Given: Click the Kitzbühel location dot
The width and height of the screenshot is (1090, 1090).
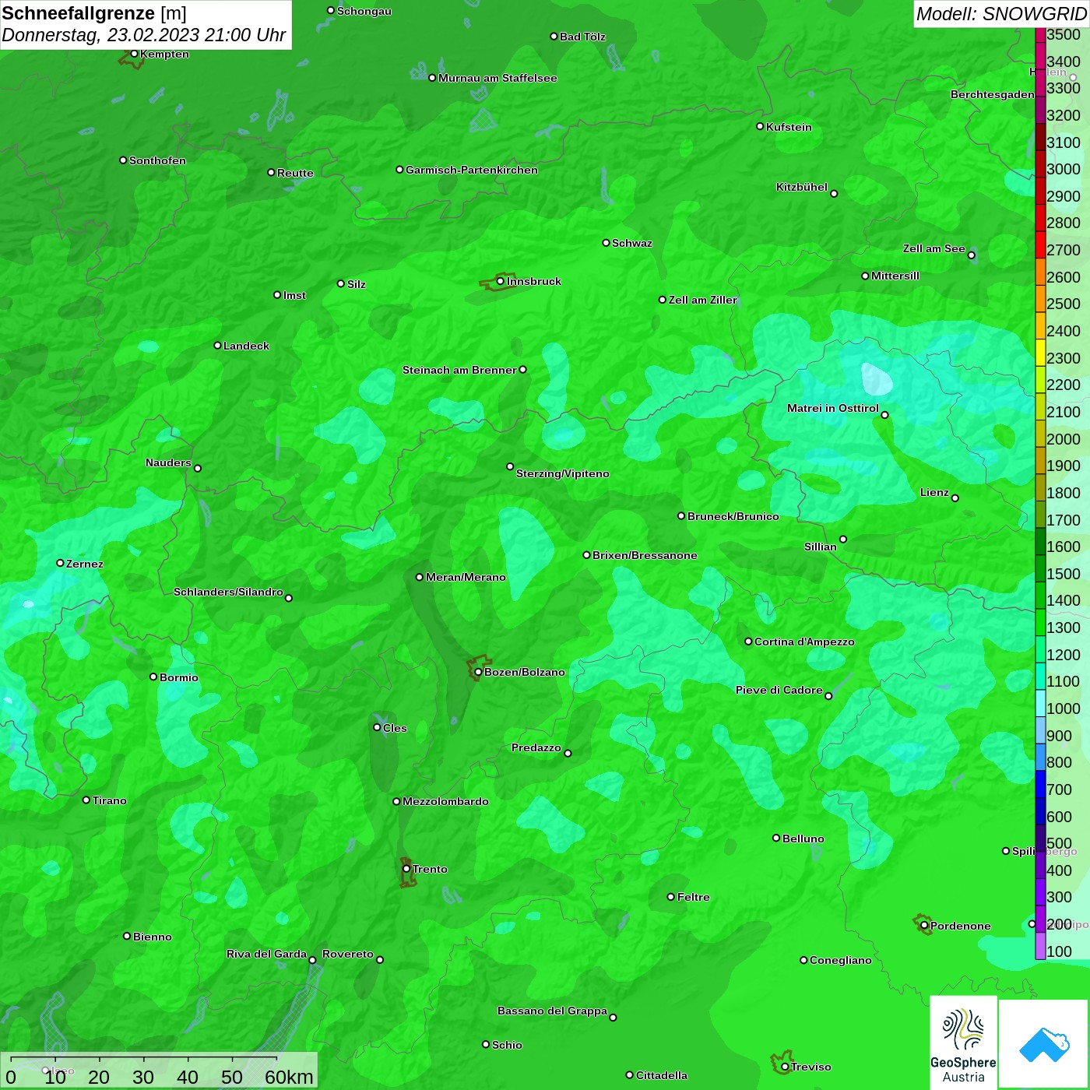Looking at the screenshot, I should (x=834, y=194).
